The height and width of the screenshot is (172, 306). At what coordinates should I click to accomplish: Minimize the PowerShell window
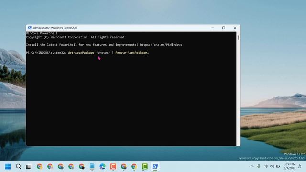pyautogui.click(x=213, y=28)
